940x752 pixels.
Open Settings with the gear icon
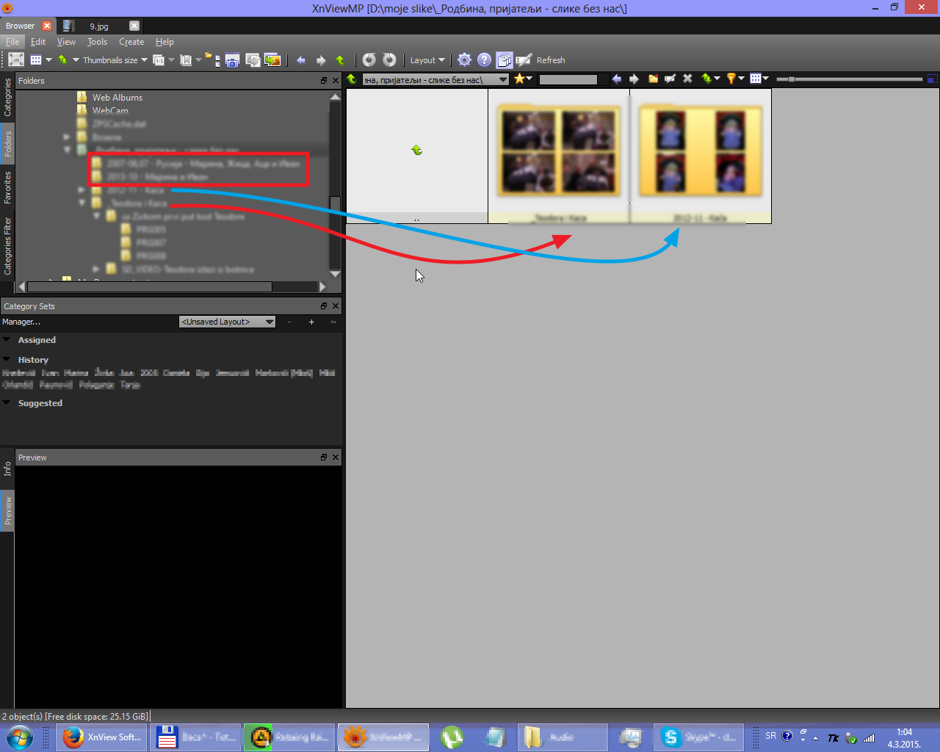[x=464, y=59]
